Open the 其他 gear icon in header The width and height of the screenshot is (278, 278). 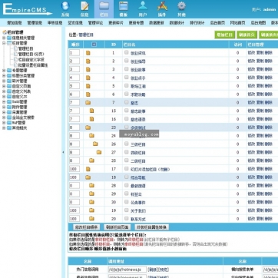point(181,6)
